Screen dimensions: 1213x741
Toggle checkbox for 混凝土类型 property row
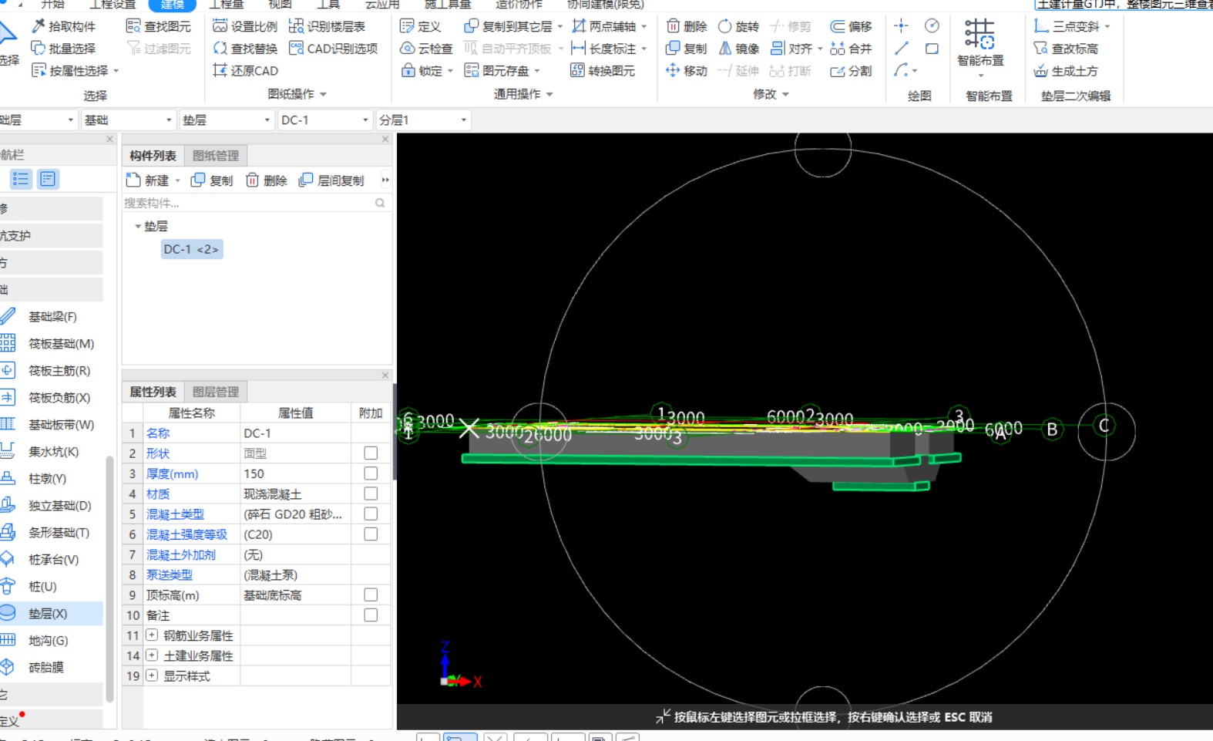point(371,514)
